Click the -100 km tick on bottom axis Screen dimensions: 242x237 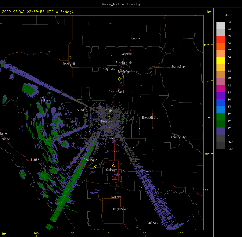[x=35, y=233]
